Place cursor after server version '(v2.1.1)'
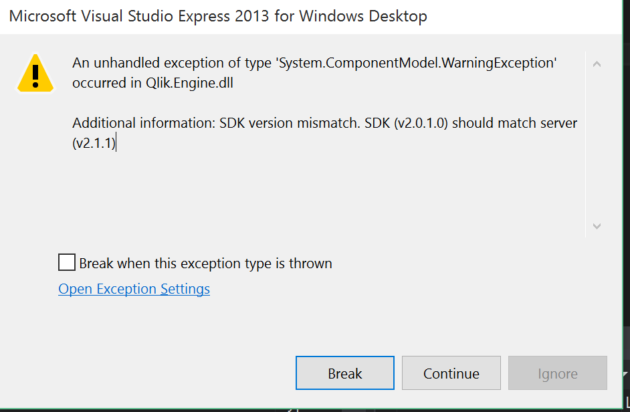630x412 pixels. coord(116,143)
